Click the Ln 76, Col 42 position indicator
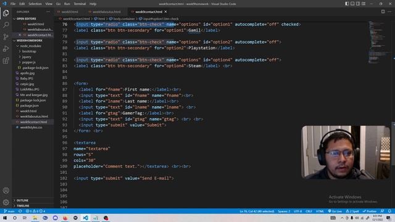This screenshot has height=222, width=395. 257,211
